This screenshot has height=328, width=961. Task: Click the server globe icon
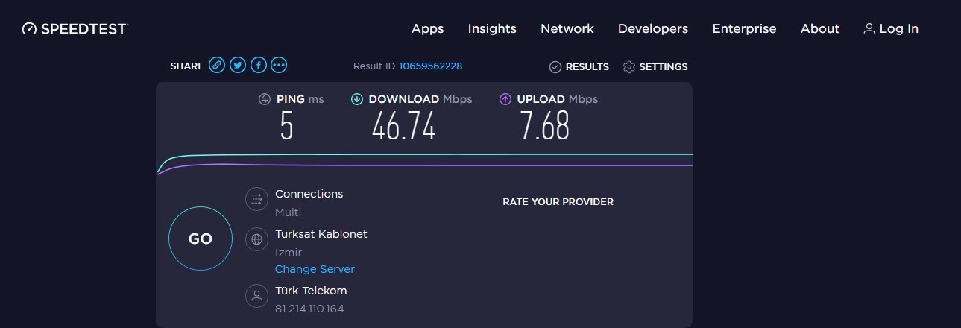point(256,239)
